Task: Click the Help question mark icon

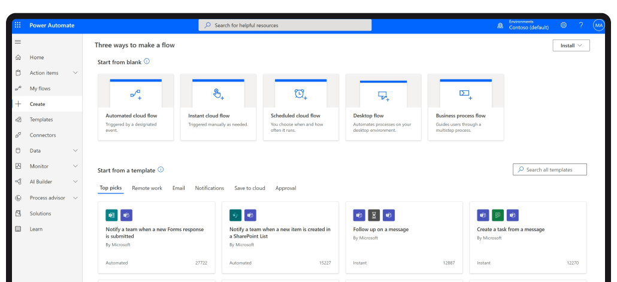Action: pyautogui.click(x=580, y=25)
